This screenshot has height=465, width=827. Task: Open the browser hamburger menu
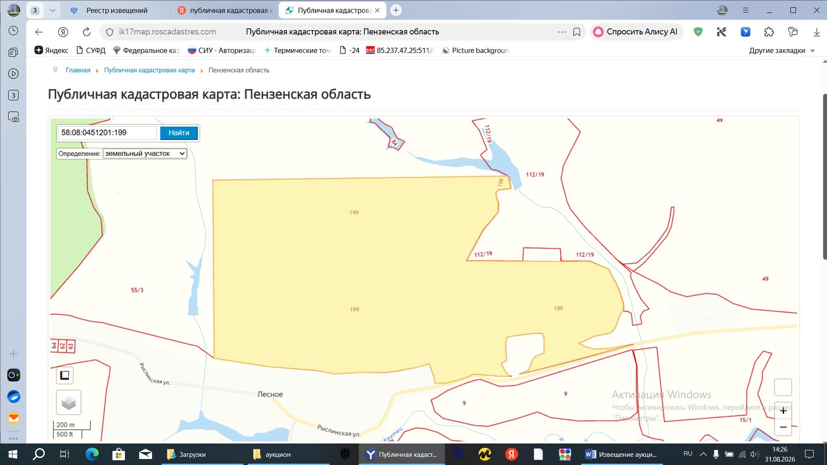click(x=745, y=10)
